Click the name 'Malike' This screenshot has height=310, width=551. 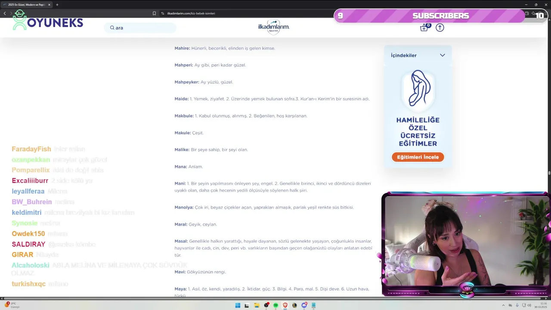182,149
